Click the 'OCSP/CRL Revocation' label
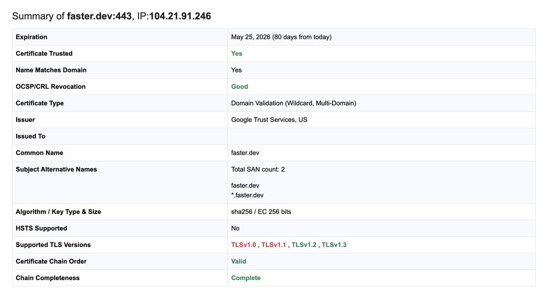This screenshot has height=293, width=552. click(x=51, y=86)
